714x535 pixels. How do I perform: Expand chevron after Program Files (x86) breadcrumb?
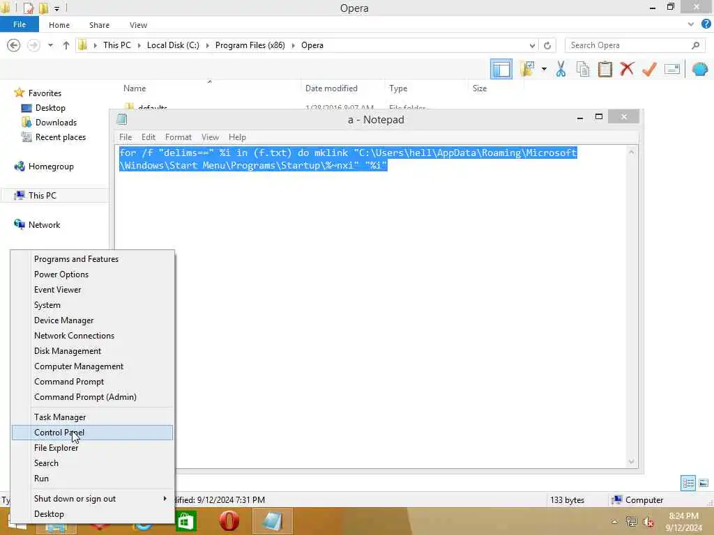[x=293, y=45]
